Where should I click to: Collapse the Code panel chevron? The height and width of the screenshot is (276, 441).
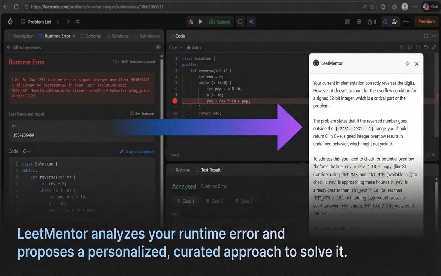[x=433, y=36]
